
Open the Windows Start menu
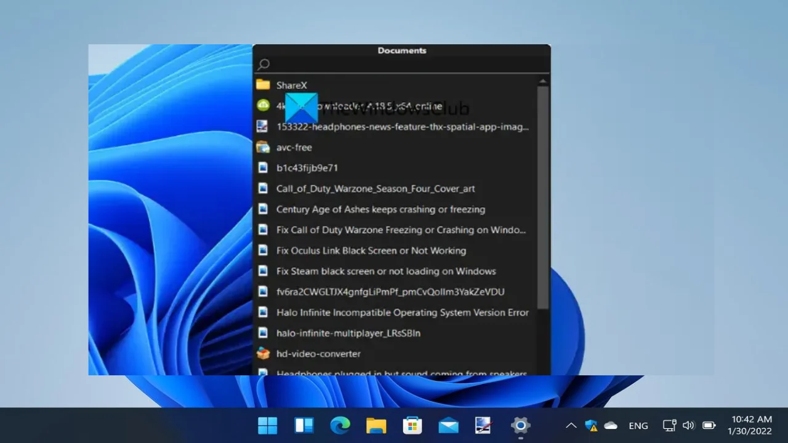[268, 425]
